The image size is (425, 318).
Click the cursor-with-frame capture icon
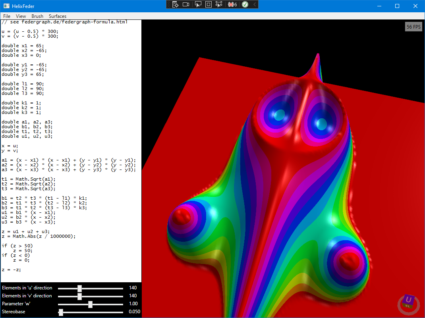click(x=218, y=4)
